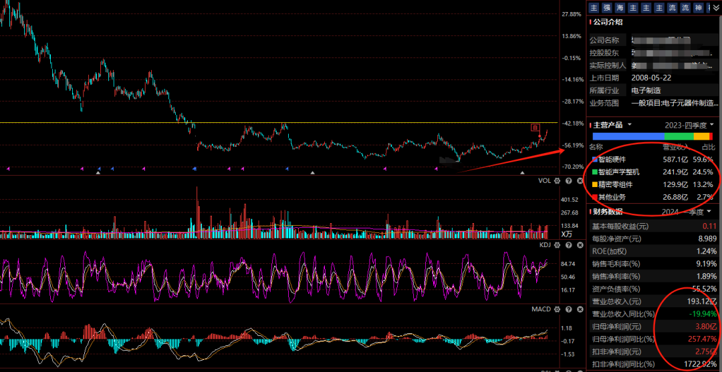
Task: Select the yellow horizontal price line
Action: click(279, 123)
